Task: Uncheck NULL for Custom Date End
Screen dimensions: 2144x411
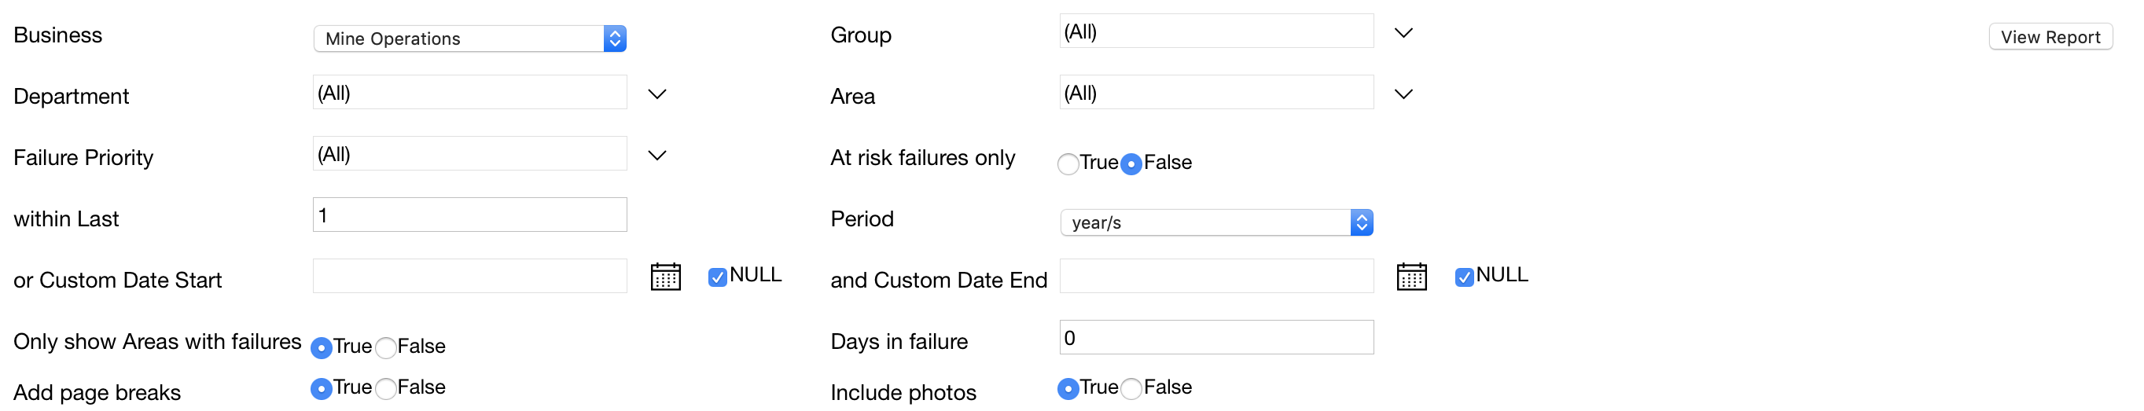Action: pos(1463,277)
